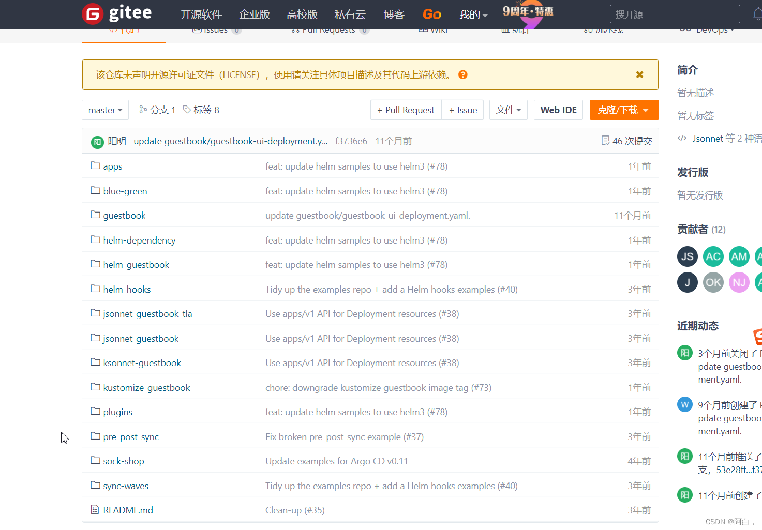Click the AM contributor avatar
This screenshot has height=530, width=762.
tap(739, 256)
